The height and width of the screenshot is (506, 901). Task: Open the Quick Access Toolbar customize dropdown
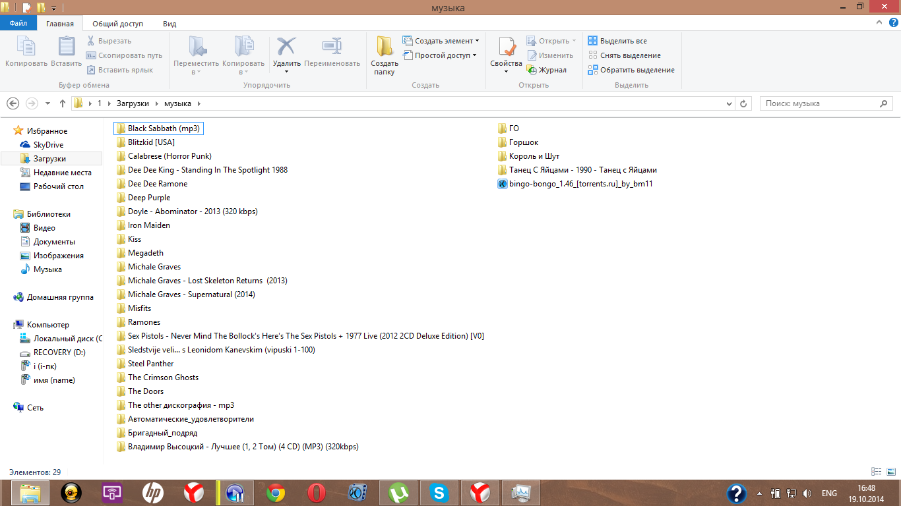tap(53, 9)
